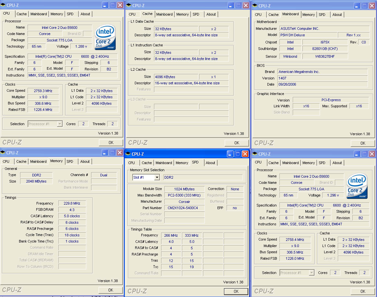Switch to Cache tab in top-left CPU window
377x297 pixels.
(x=22, y=14)
